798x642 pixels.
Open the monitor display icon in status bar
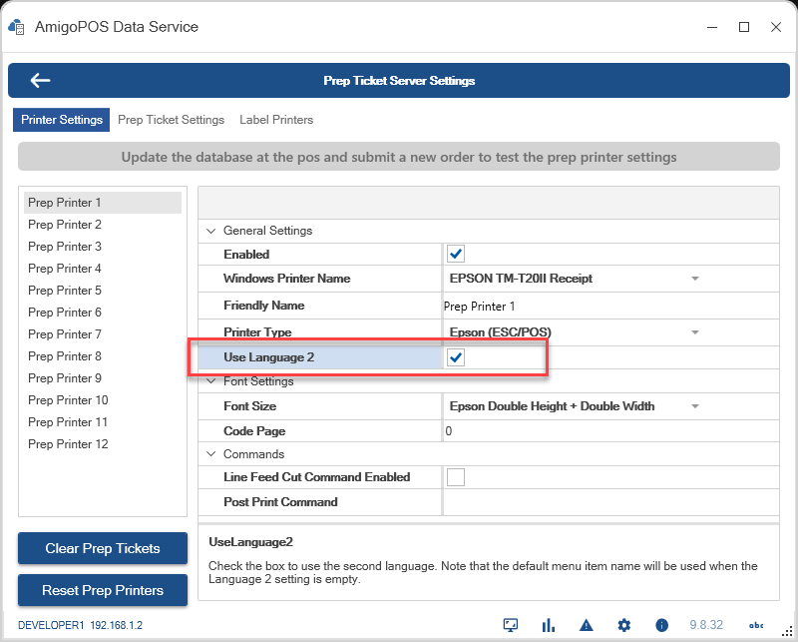coord(511,625)
